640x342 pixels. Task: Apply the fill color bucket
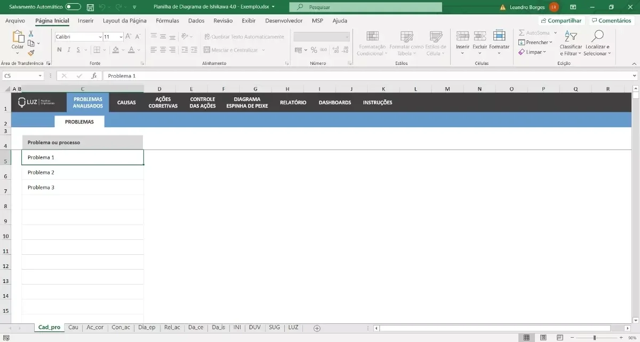(116, 50)
